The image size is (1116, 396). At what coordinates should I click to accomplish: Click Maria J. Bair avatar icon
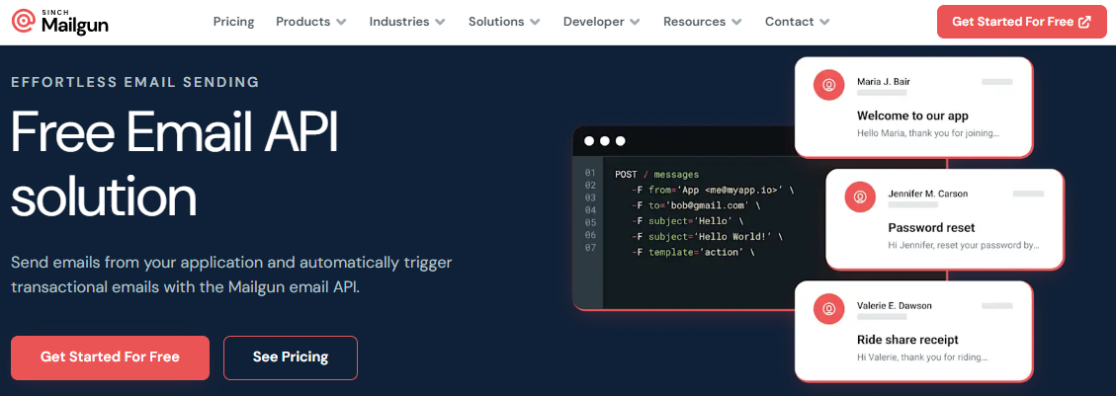click(828, 85)
